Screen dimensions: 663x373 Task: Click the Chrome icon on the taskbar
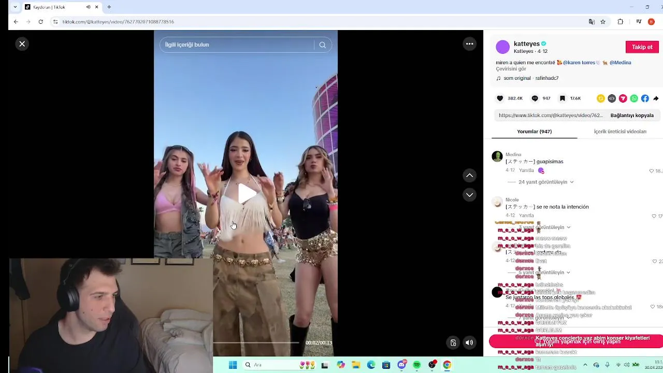coord(447,365)
